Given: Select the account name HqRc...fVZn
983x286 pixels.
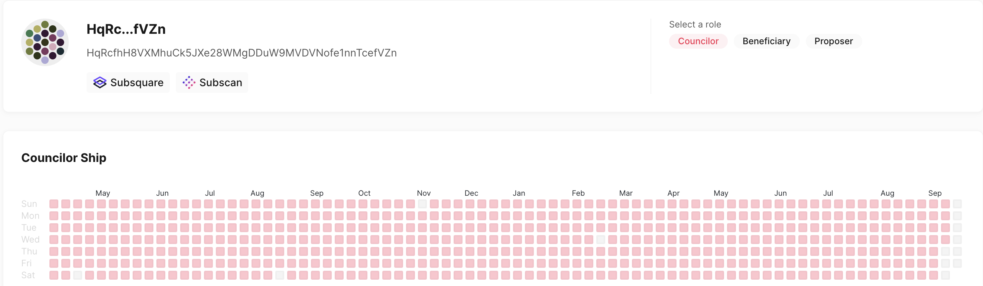Looking at the screenshot, I should (x=126, y=29).
